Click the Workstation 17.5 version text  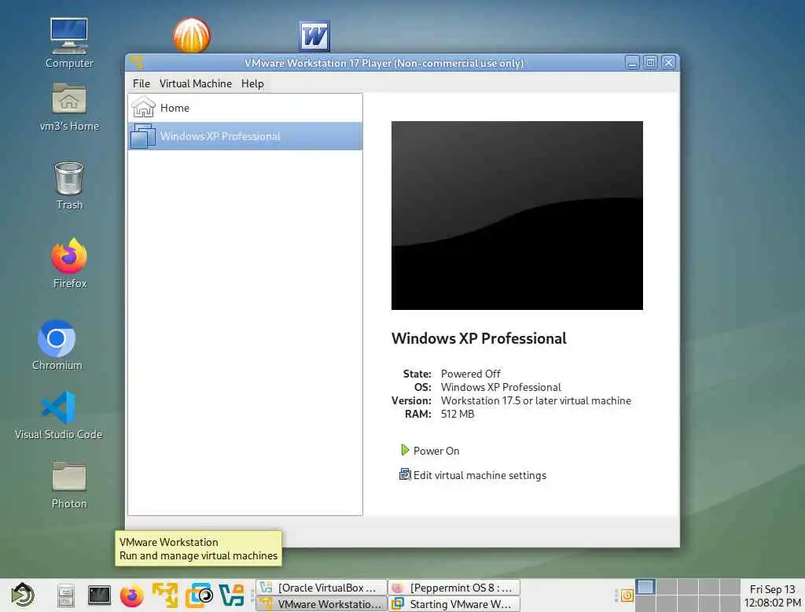536,400
